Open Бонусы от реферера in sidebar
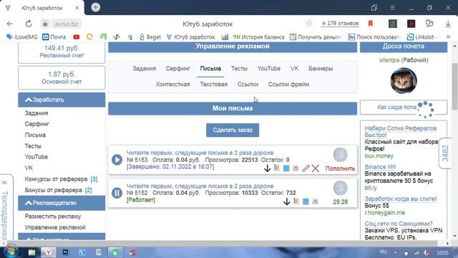The image size is (458, 258). point(54,190)
